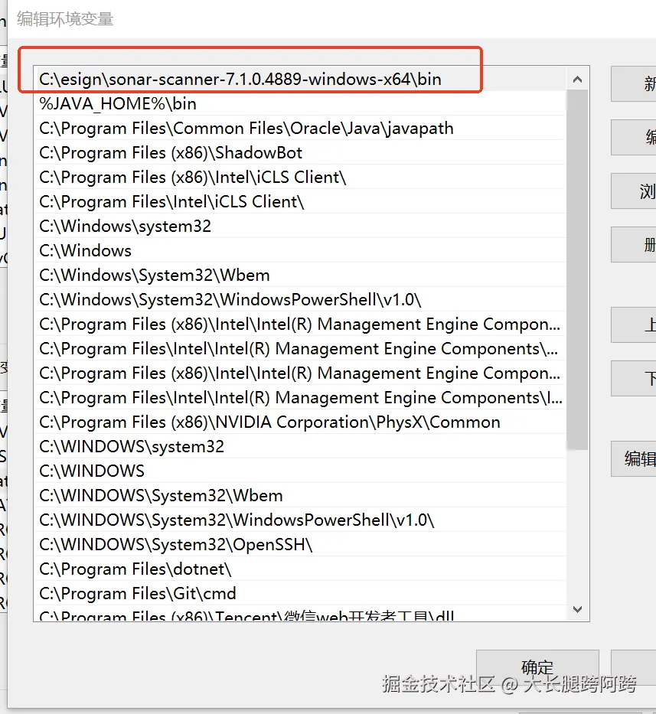This screenshot has width=656, height=714.
Task: Select the uppercase C:\WINDOWS entry
Action: pyautogui.click(x=300, y=471)
